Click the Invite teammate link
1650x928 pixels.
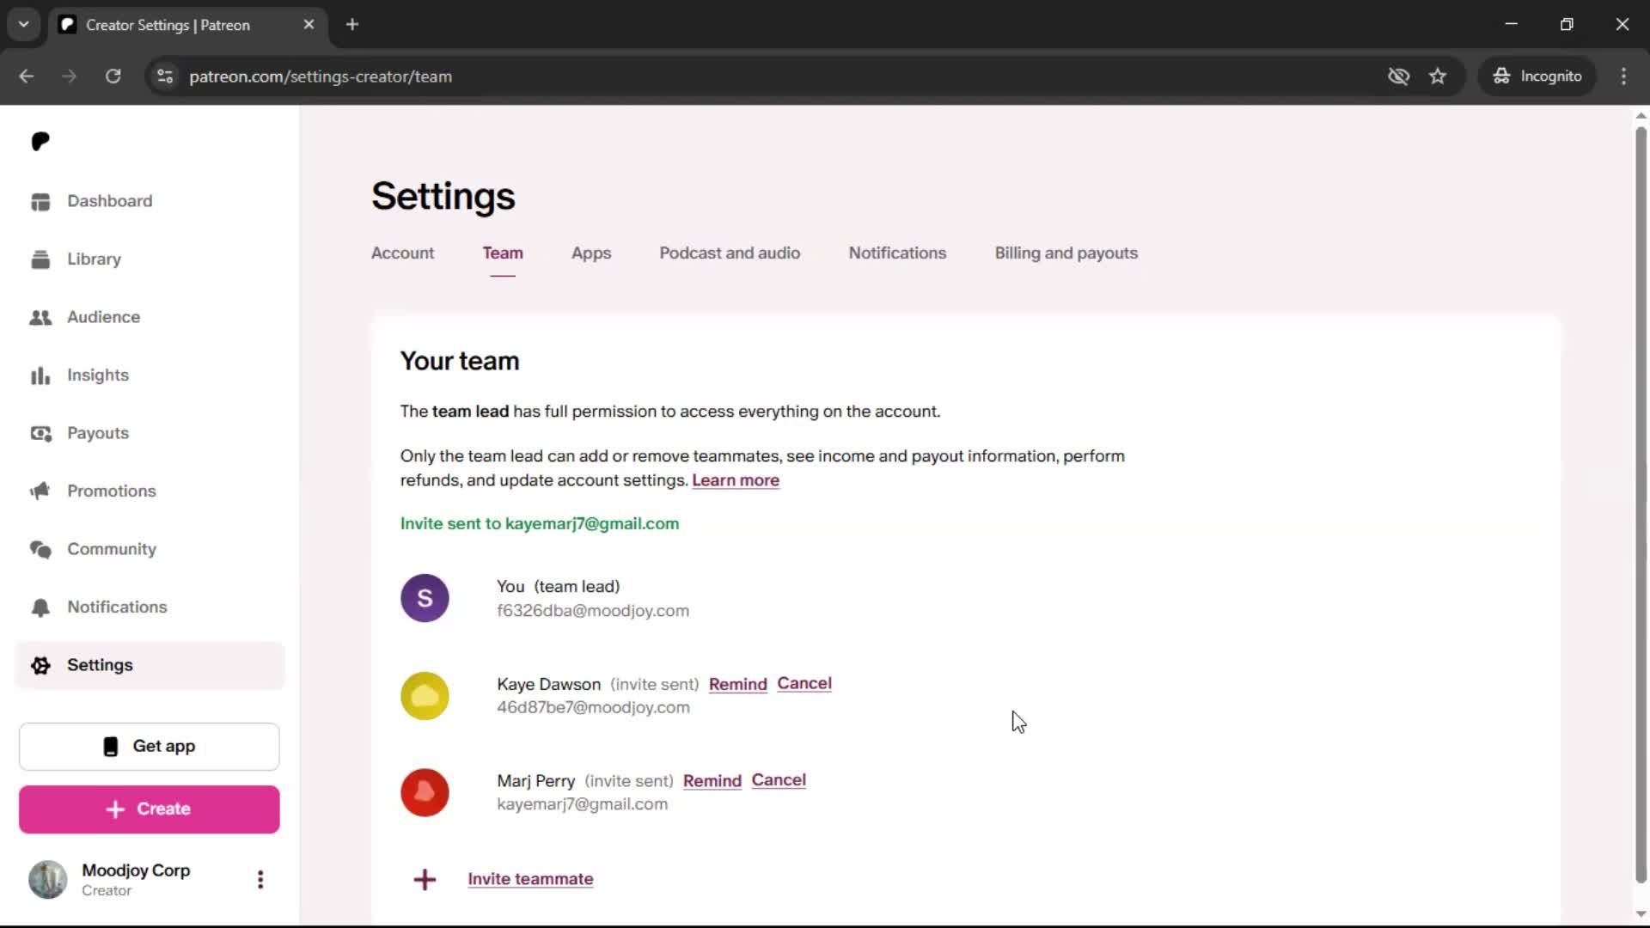click(x=530, y=879)
